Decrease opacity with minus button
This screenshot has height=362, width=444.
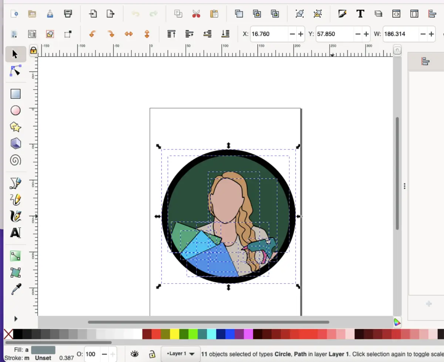[x=104, y=354]
